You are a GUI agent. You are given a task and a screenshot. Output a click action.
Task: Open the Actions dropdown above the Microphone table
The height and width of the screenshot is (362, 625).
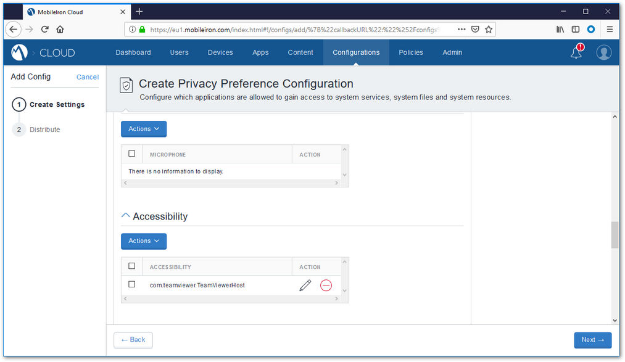point(144,129)
